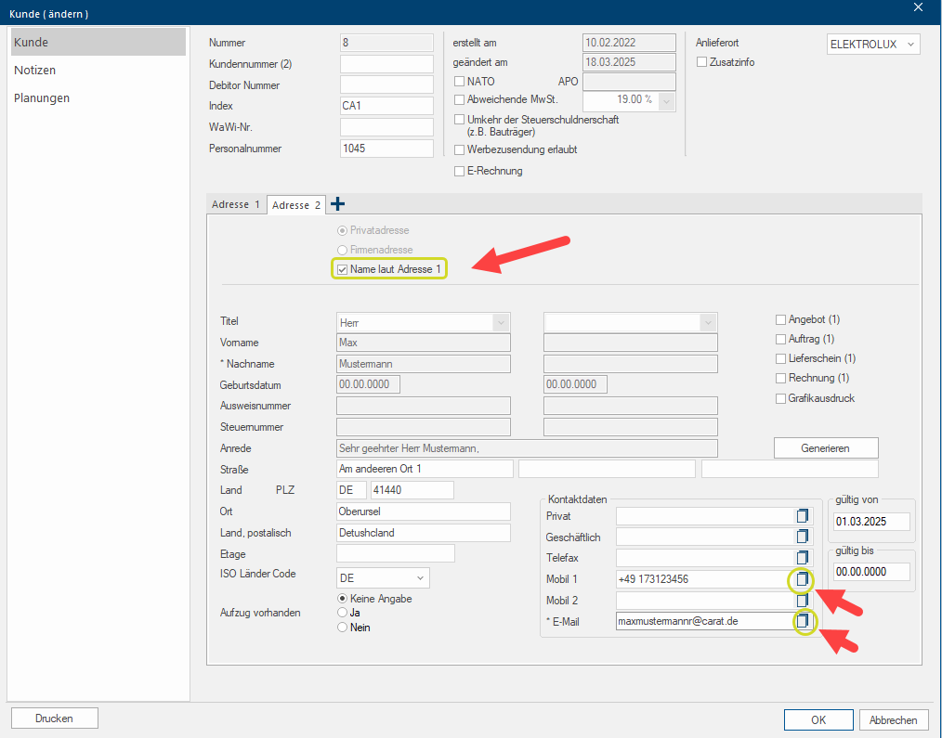Open Notizen in the left sidebar
Image resolution: width=942 pixels, height=738 pixels.
34,71
